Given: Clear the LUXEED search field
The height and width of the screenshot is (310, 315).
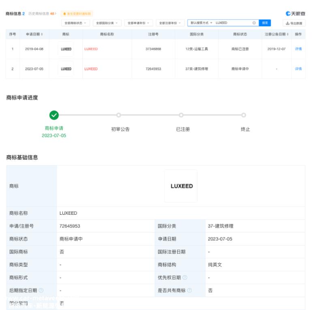Looking at the screenshot, I should (254, 23).
